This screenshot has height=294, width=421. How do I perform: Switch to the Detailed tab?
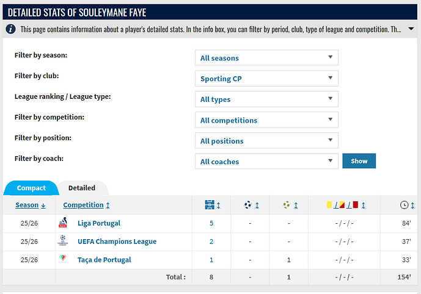(x=82, y=188)
